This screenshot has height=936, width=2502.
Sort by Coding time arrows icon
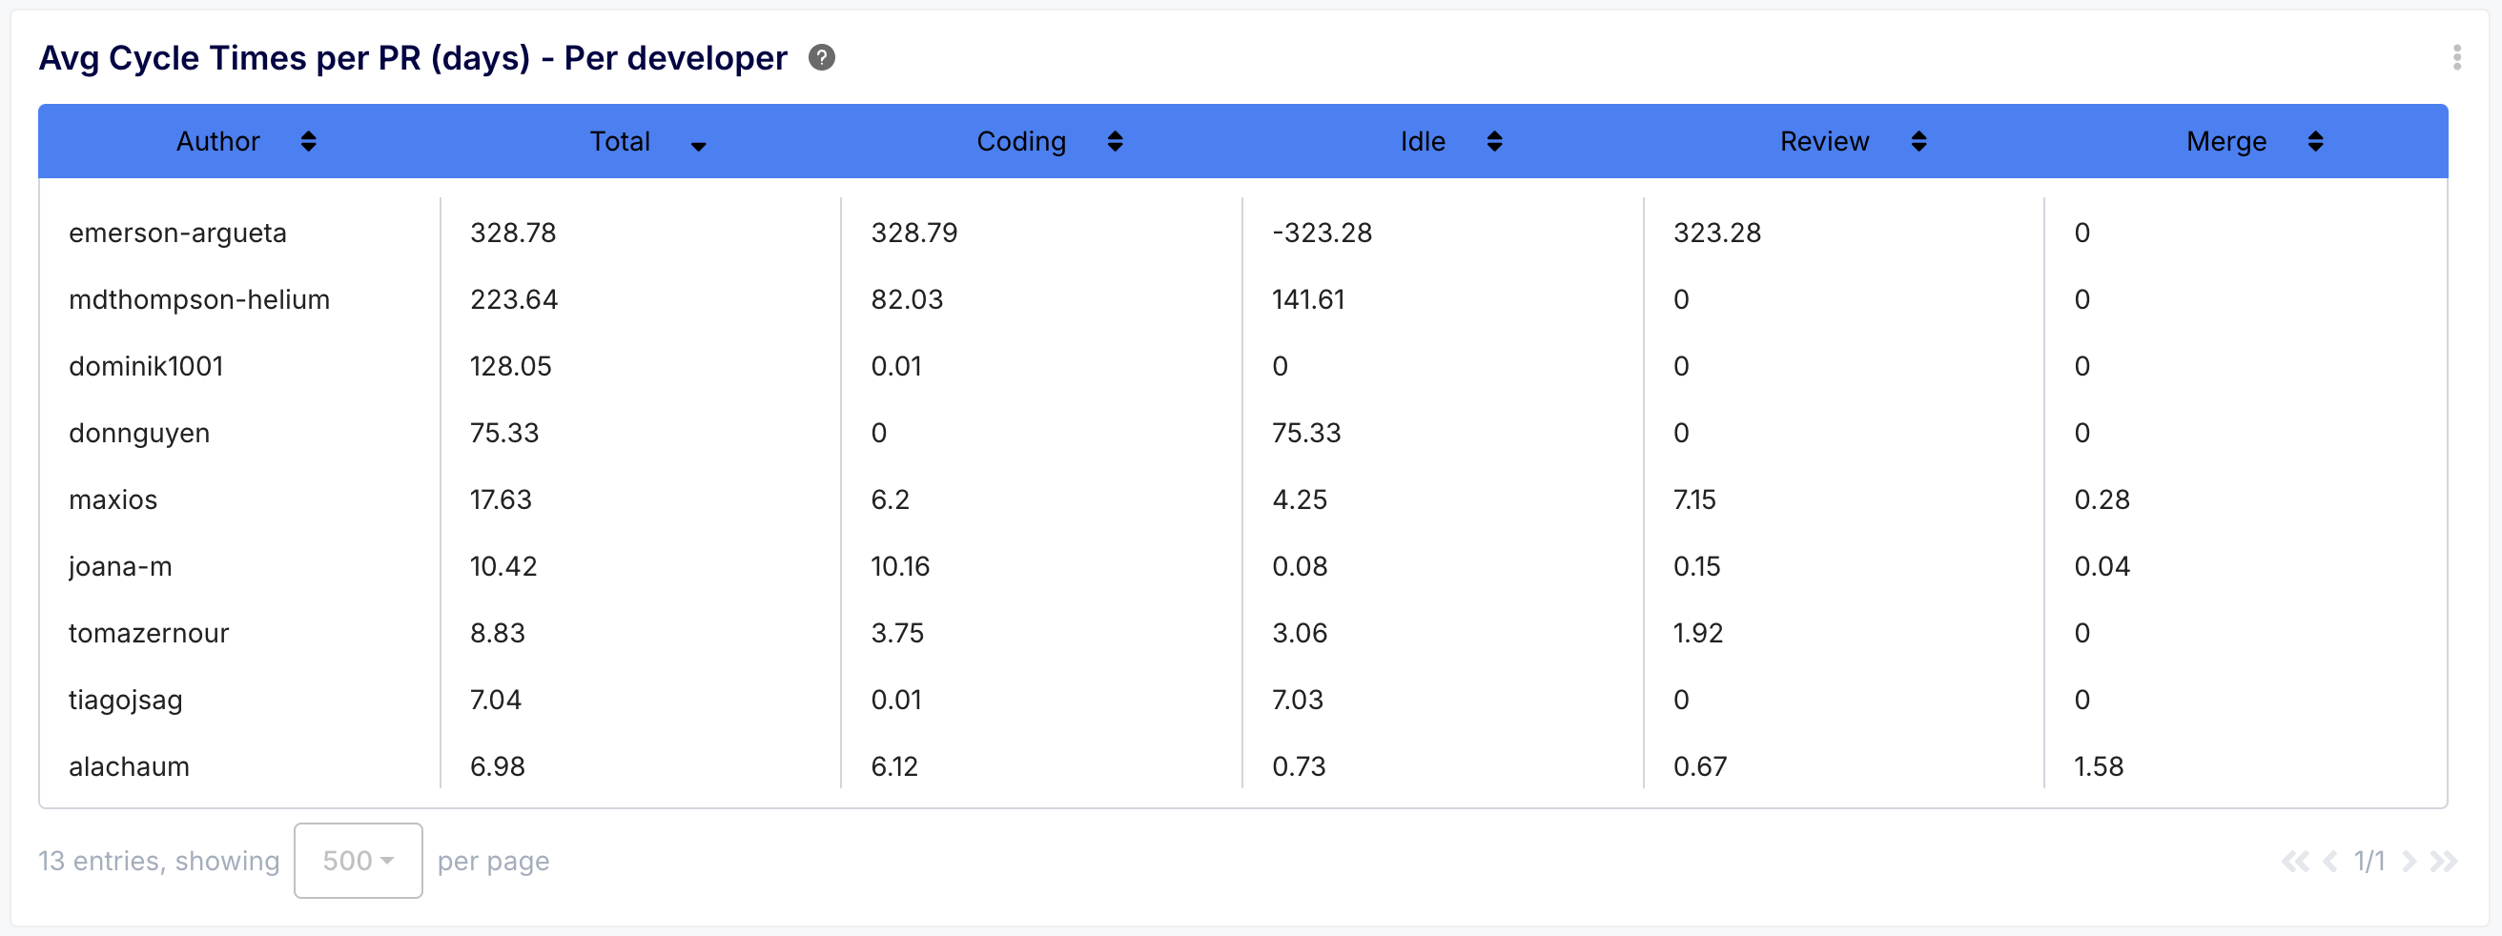point(1114,142)
